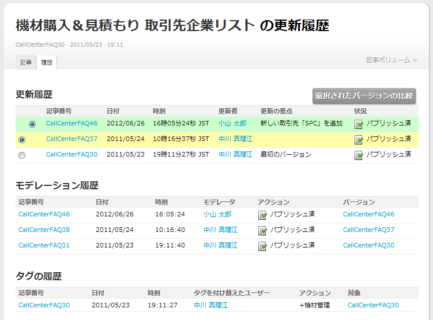Click 新しい取引先「SPC」を追加 summary text
Image resolution: width=433 pixels, height=320 pixels.
(302, 123)
